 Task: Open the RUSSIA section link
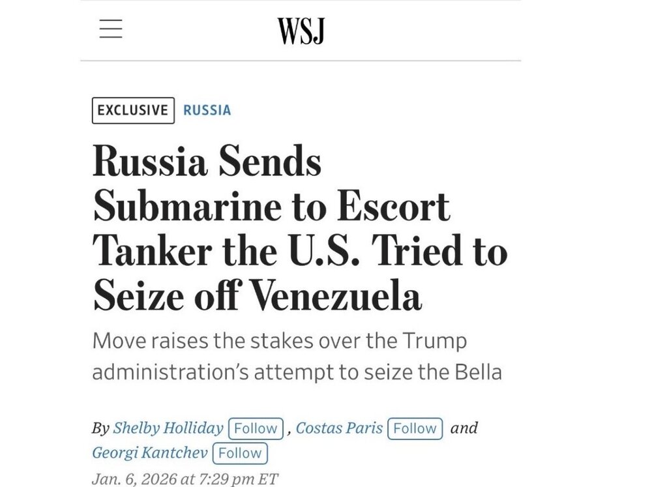click(207, 110)
